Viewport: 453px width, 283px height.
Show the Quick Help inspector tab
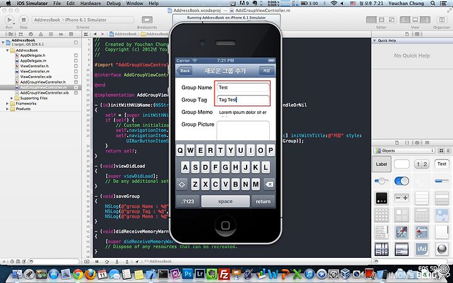(x=417, y=34)
